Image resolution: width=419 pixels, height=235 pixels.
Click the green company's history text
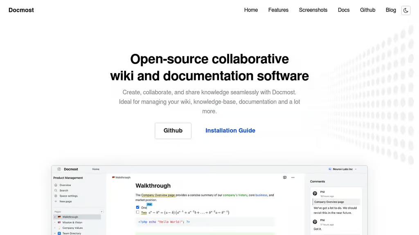235,195
